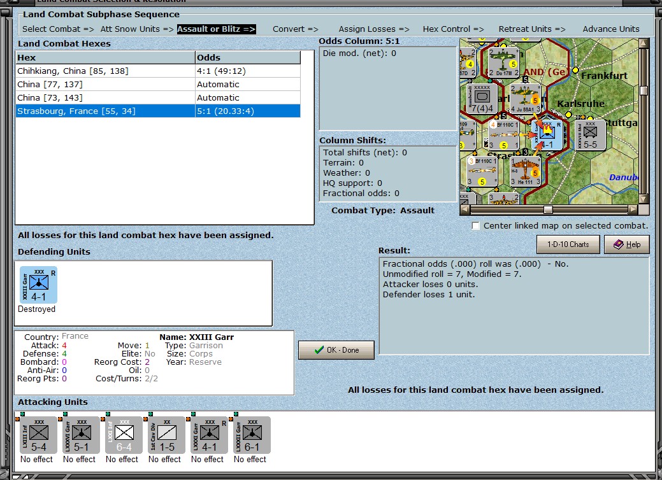Click the burning 4-1 garrison on map

(x=547, y=134)
